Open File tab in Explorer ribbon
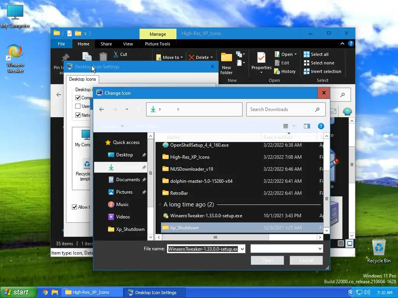 pos(61,44)
